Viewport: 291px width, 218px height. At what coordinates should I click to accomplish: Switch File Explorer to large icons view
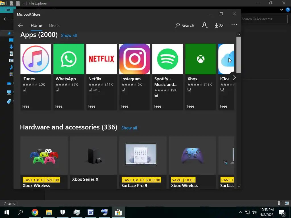point(287,203)
